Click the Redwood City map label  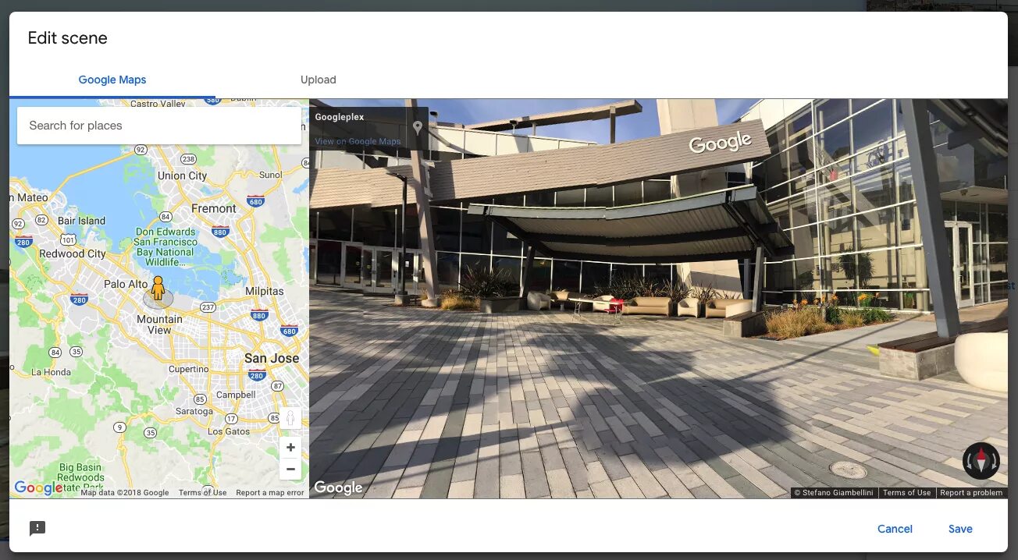[x=73, y=253]
